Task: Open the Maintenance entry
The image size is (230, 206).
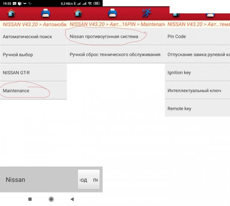Action: pos(33,91)
